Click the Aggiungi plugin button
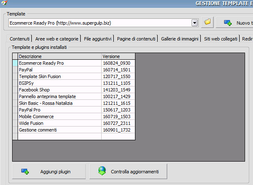The height and width of the screenshot is (185, 253). (x=49, y=172)
